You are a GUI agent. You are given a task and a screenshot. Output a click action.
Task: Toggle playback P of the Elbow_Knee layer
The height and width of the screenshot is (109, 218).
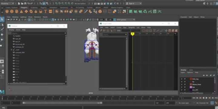pos(185,84)
